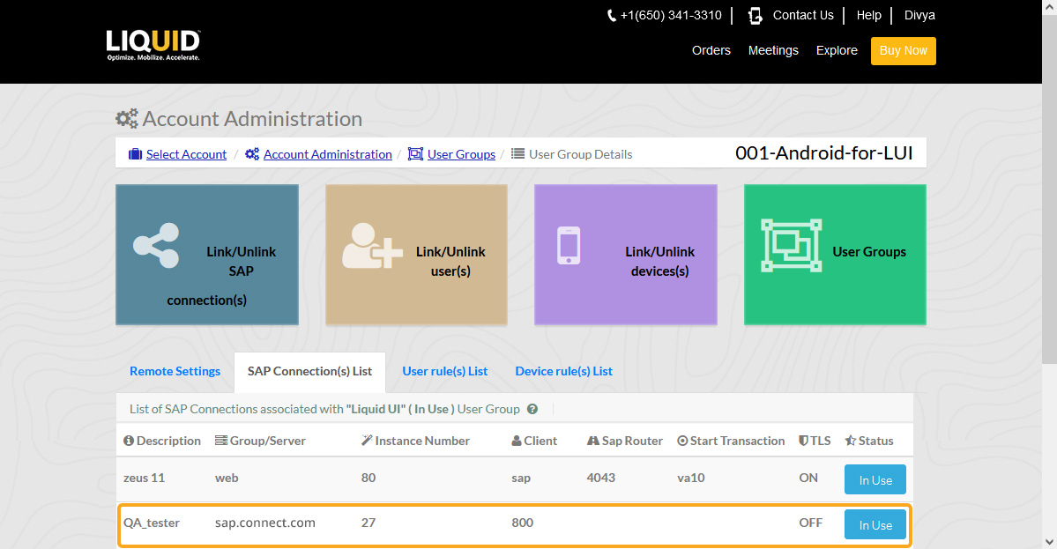1057x549 pixels.
Task: Click the Contact Us mobile icon
Action: 755,16
